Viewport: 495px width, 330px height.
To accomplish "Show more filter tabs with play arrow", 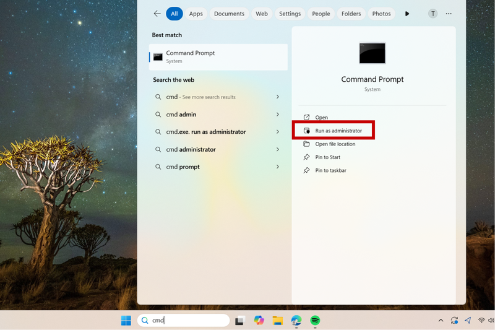I will [407, 14].
